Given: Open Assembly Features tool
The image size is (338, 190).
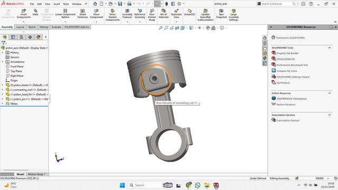Looking at the screenshot, I should [127, 13].
